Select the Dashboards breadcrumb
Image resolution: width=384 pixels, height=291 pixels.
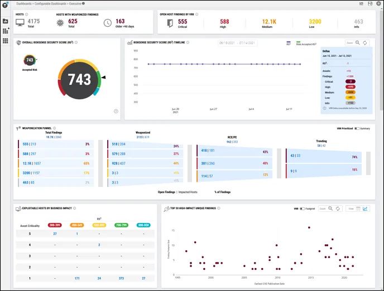point(24,4)
